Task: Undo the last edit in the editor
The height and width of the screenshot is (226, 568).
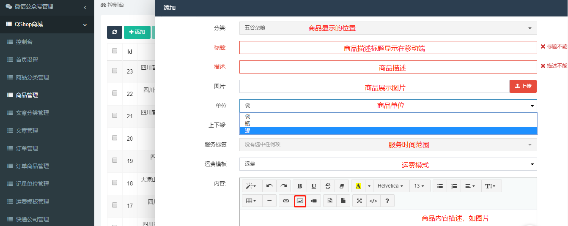Action: point(269,186)
